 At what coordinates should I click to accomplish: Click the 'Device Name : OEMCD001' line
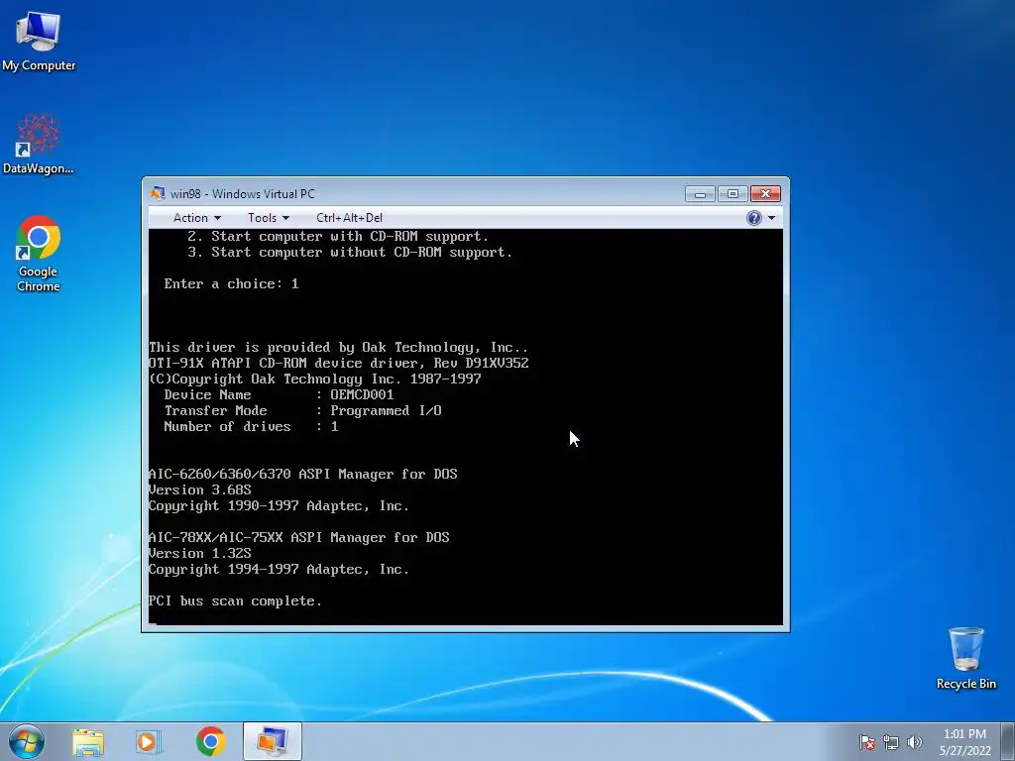(x=279, y=394)
